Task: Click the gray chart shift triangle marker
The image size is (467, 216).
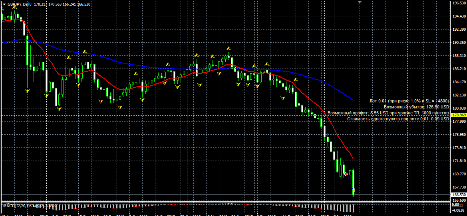Action: (360, 2)
